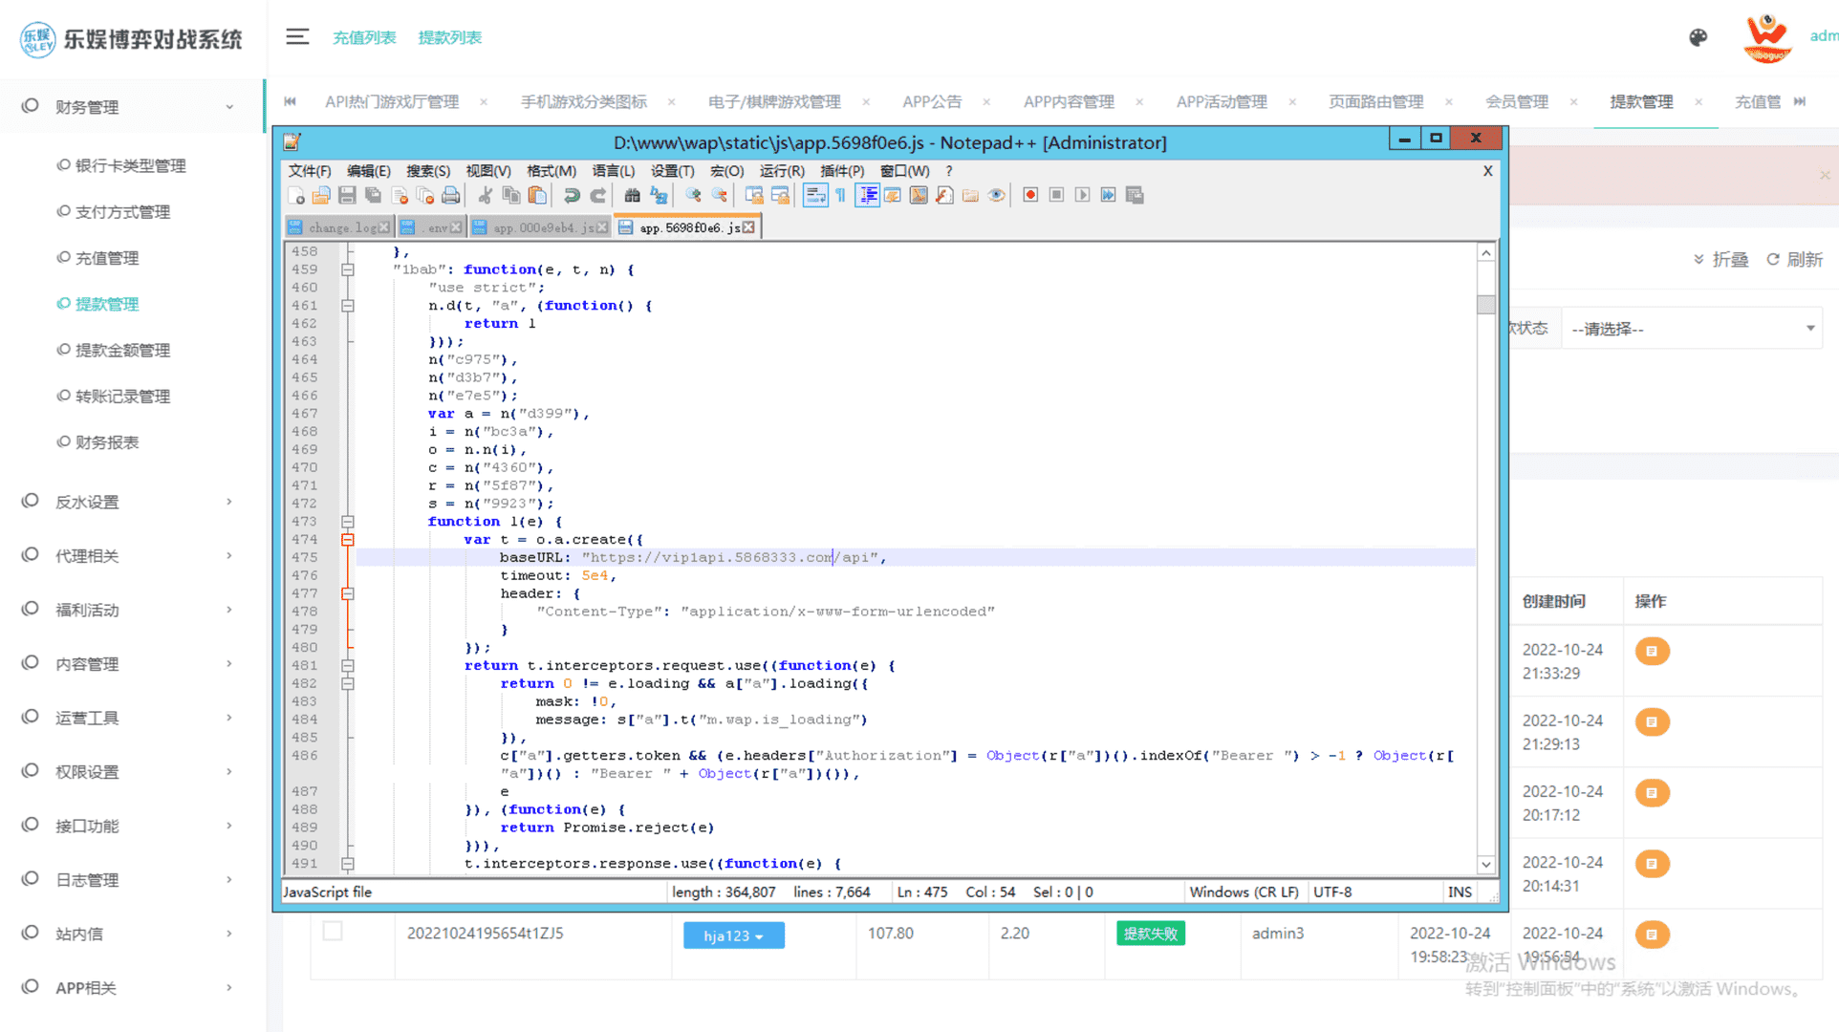
Task: Click the Find binoculars icon
Action: point(632,195)
